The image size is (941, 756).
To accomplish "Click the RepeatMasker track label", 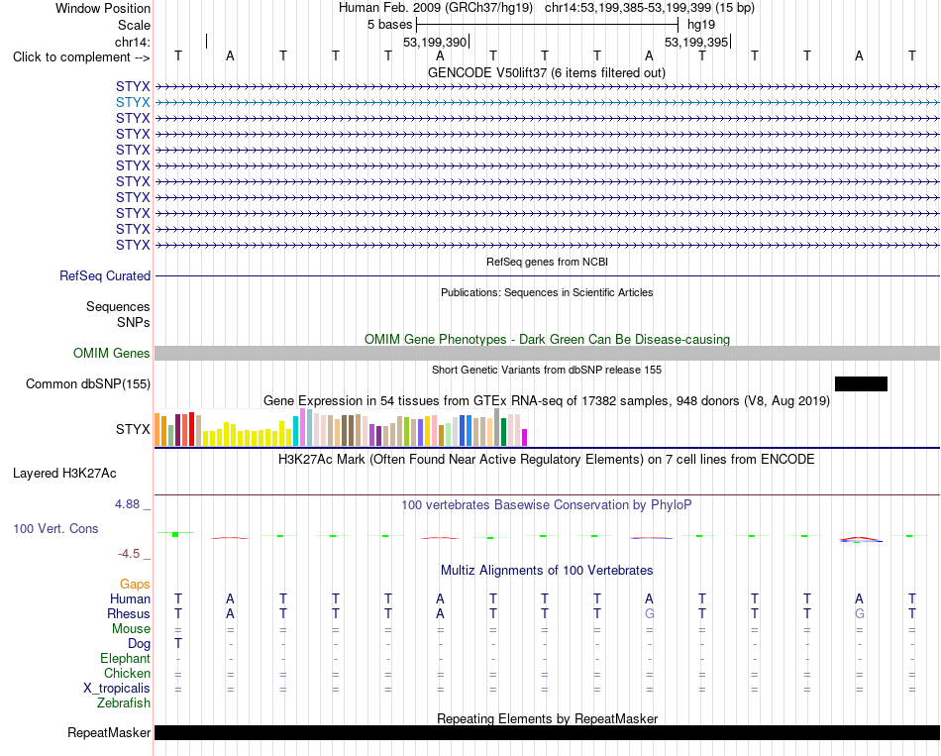I will click(x=109, y=732).
